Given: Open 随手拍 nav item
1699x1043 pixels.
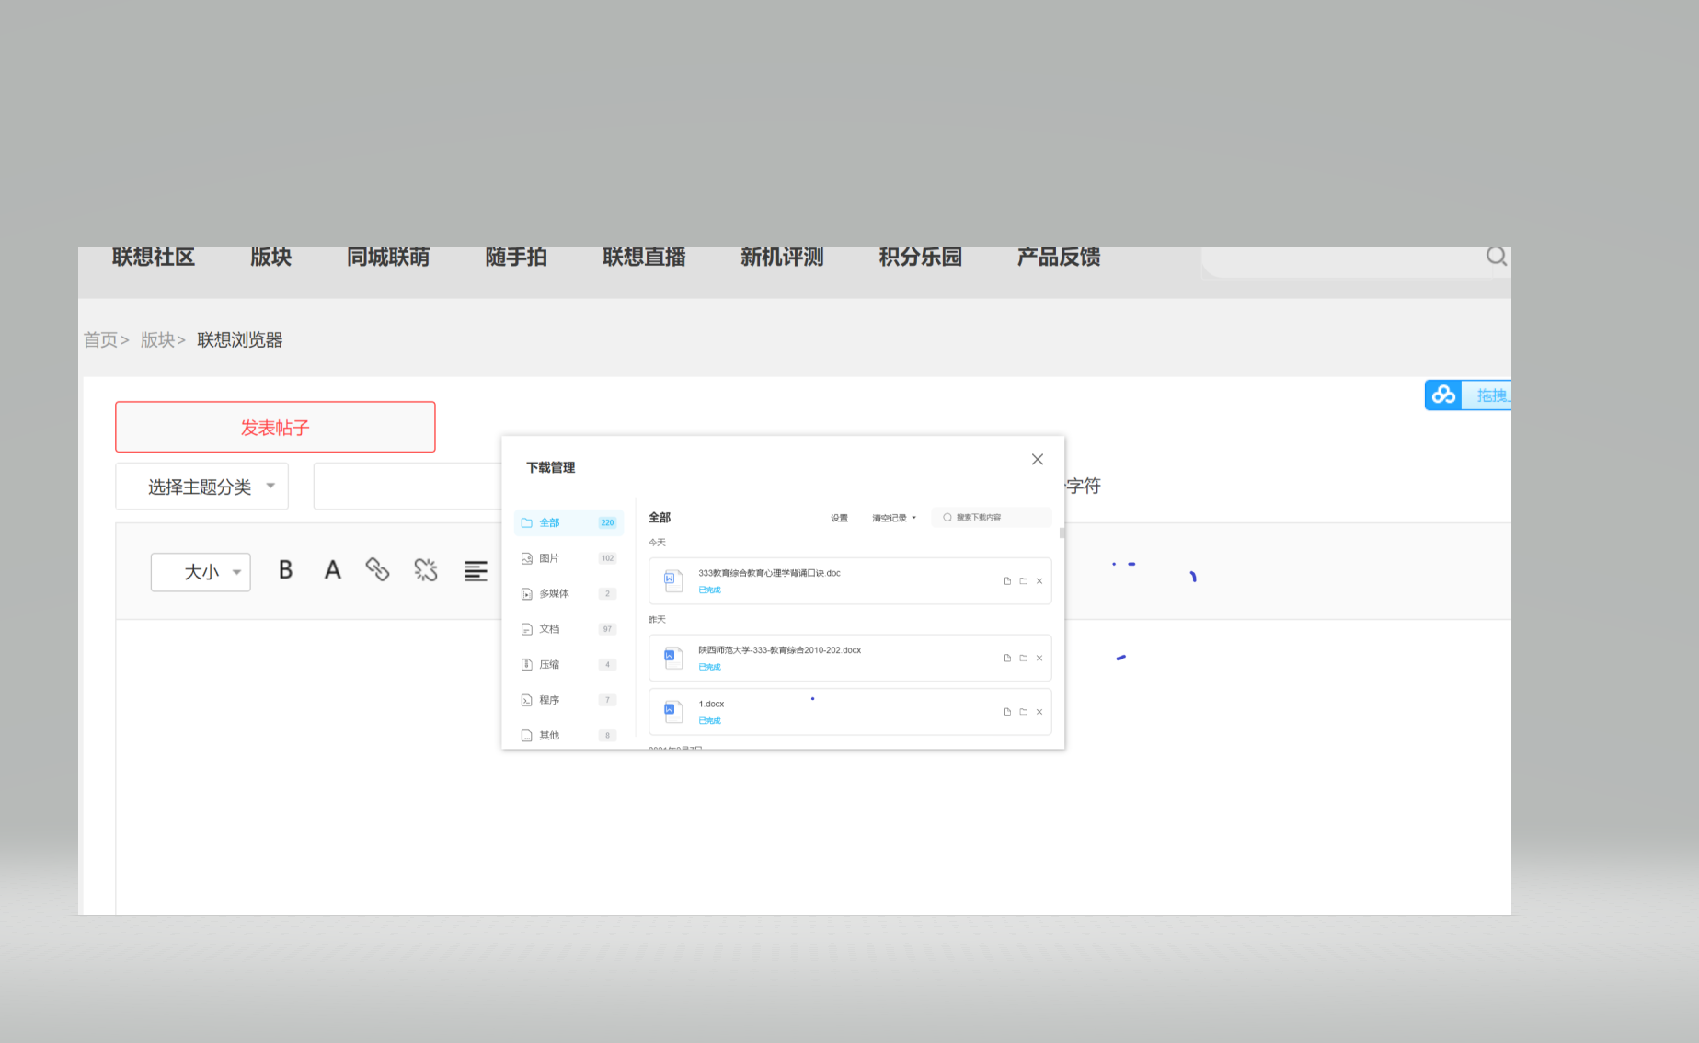Looking at the screenshot, I should [516, 257].
